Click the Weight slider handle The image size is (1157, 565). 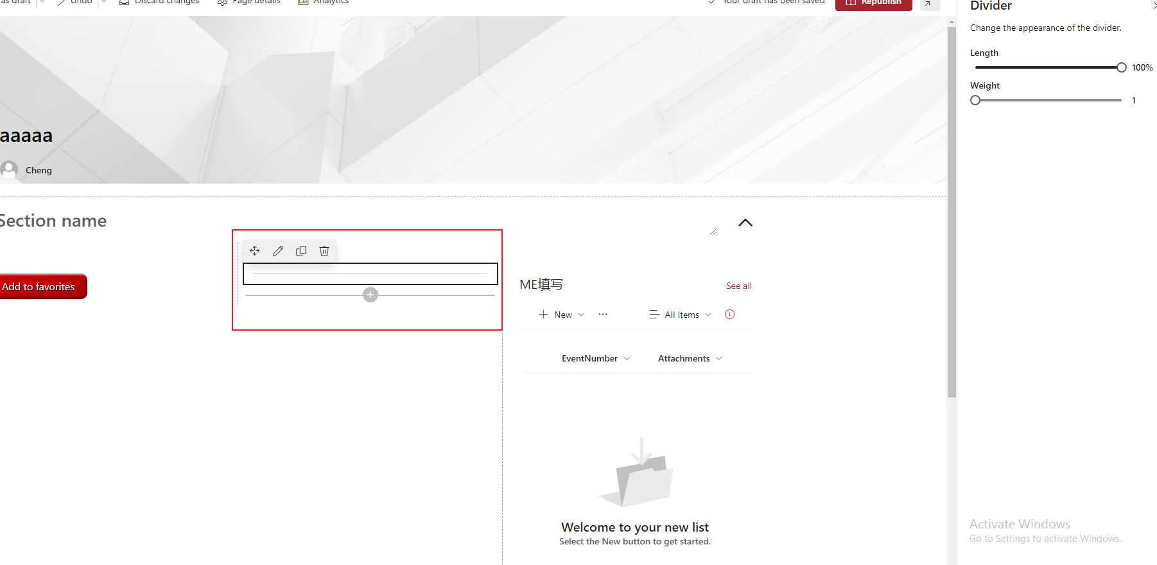975,100
